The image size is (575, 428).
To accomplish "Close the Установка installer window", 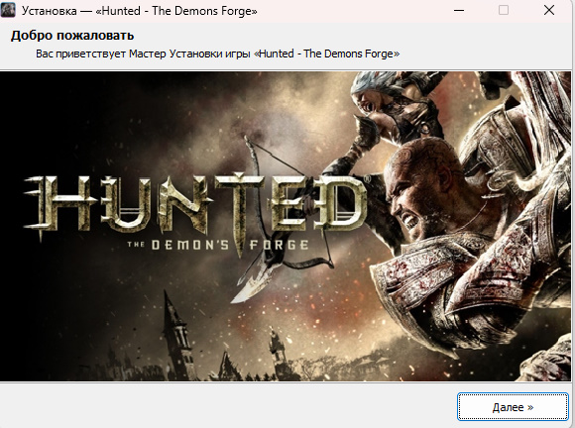I will [x=549, y=10].
